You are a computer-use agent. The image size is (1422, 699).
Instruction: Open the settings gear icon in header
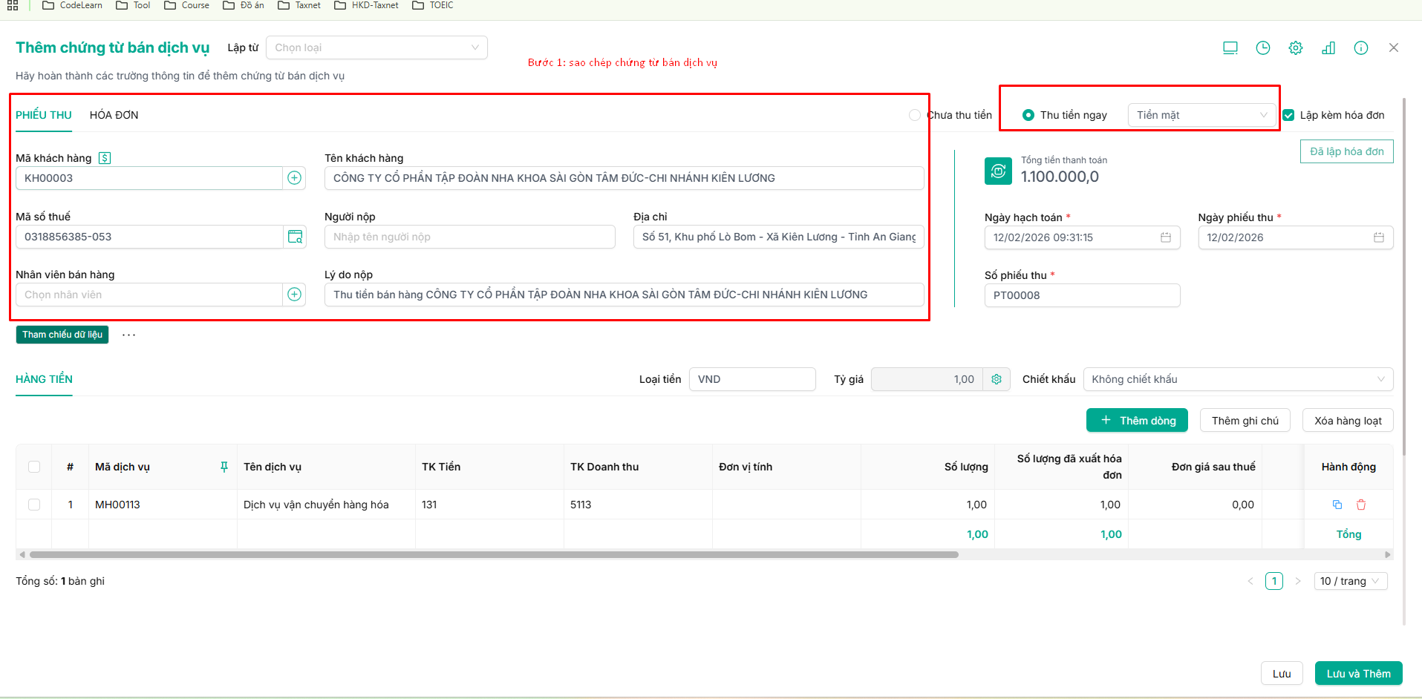1296,48
